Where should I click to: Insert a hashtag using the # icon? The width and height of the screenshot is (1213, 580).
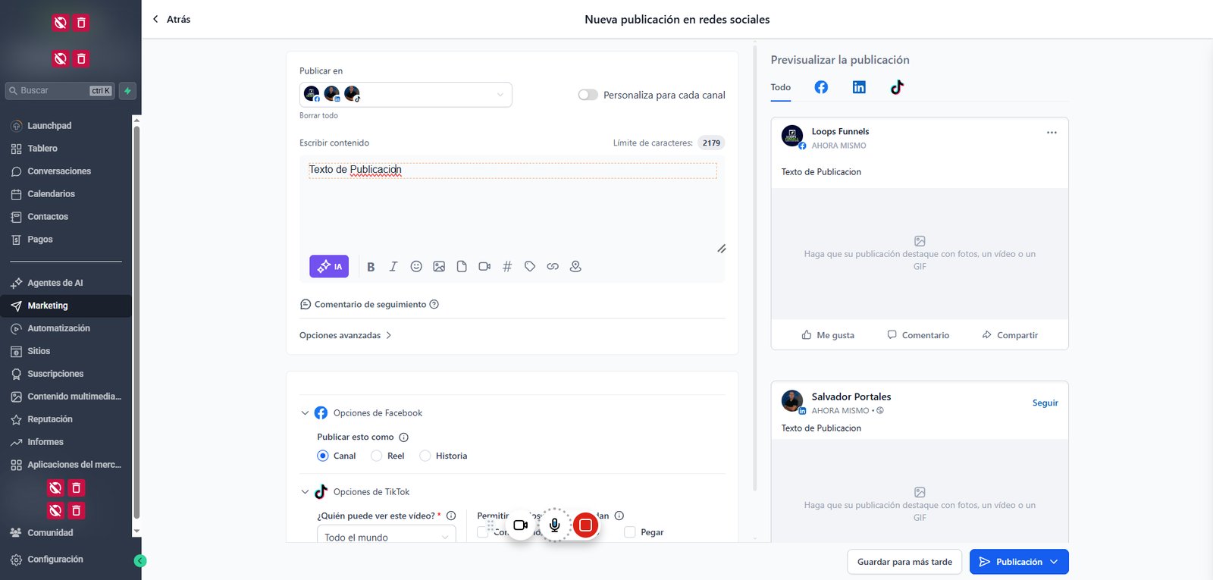coord(507,266)
